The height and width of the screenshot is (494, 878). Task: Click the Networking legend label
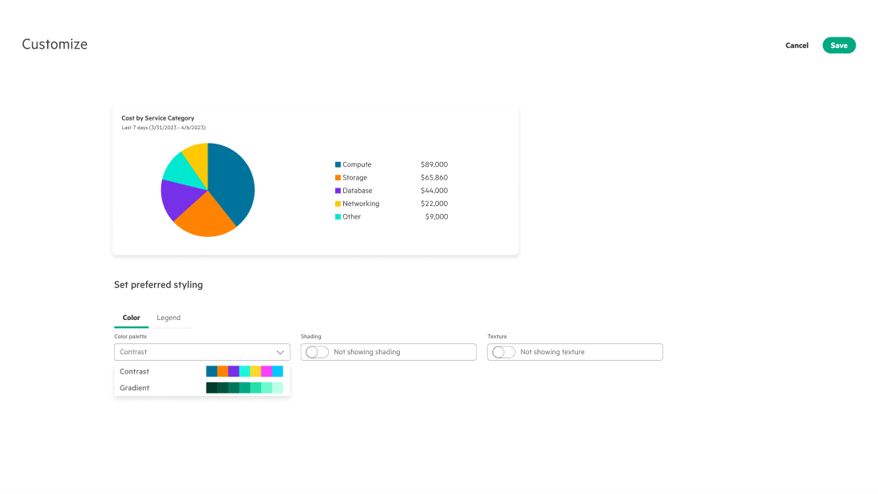click(x=361, y=204)
